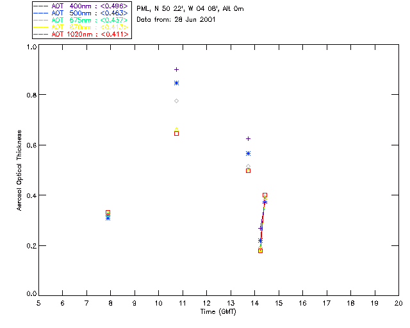
Task: Select the AOT 500nm blue legend entry
Action: click(x=81, y=13)
